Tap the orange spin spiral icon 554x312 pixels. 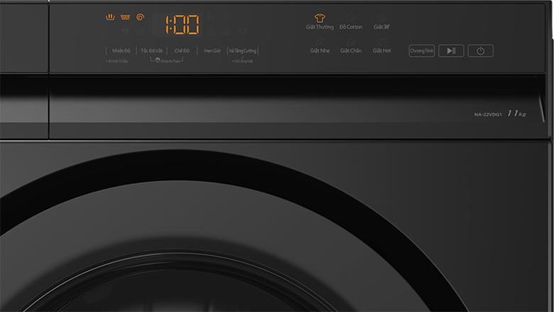click(140, 17)
